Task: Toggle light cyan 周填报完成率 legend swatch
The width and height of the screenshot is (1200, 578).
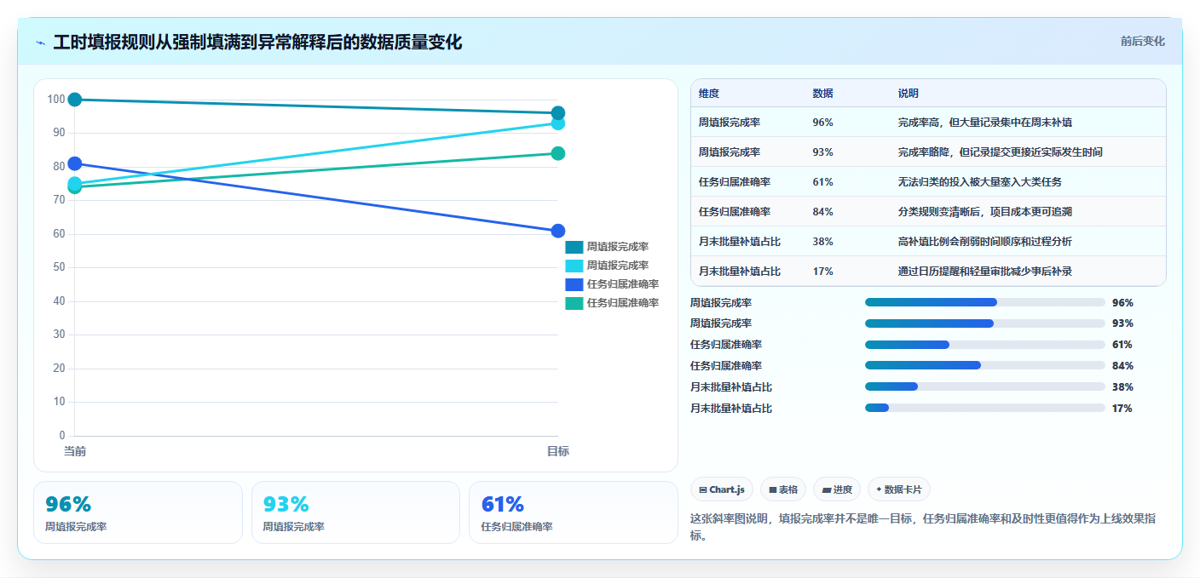Action: pyautogui.click(x=574, y=266)
